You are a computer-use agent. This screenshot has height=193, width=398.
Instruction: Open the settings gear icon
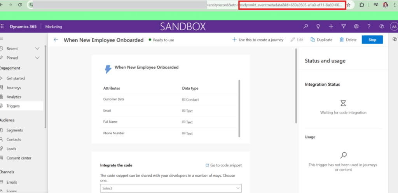356,26
